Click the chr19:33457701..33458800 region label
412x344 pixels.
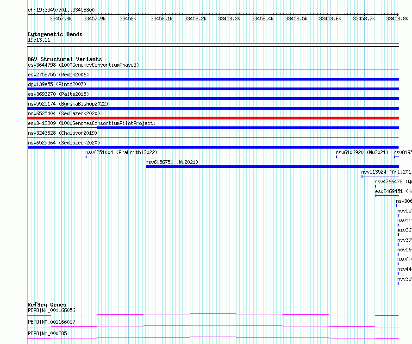[61, 10]
